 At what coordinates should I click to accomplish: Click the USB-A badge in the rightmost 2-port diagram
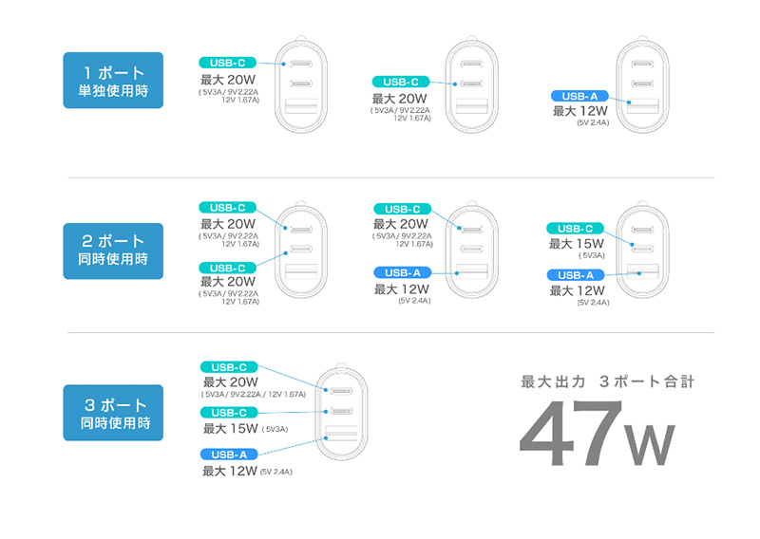coord(576,275)
